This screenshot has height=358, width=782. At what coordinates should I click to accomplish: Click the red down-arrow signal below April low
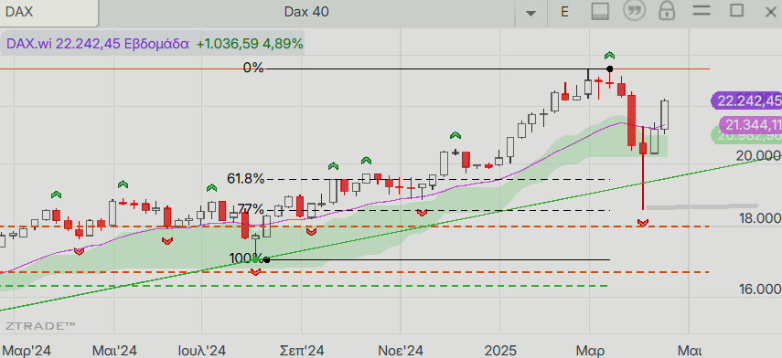point(642,224)
